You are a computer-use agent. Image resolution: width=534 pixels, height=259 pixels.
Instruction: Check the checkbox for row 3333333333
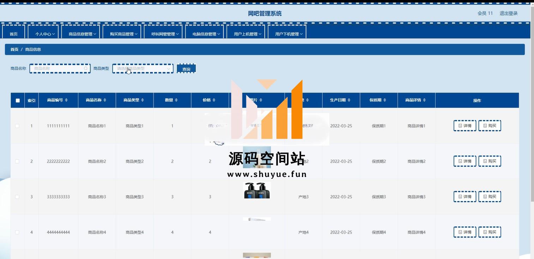(17, 197)
